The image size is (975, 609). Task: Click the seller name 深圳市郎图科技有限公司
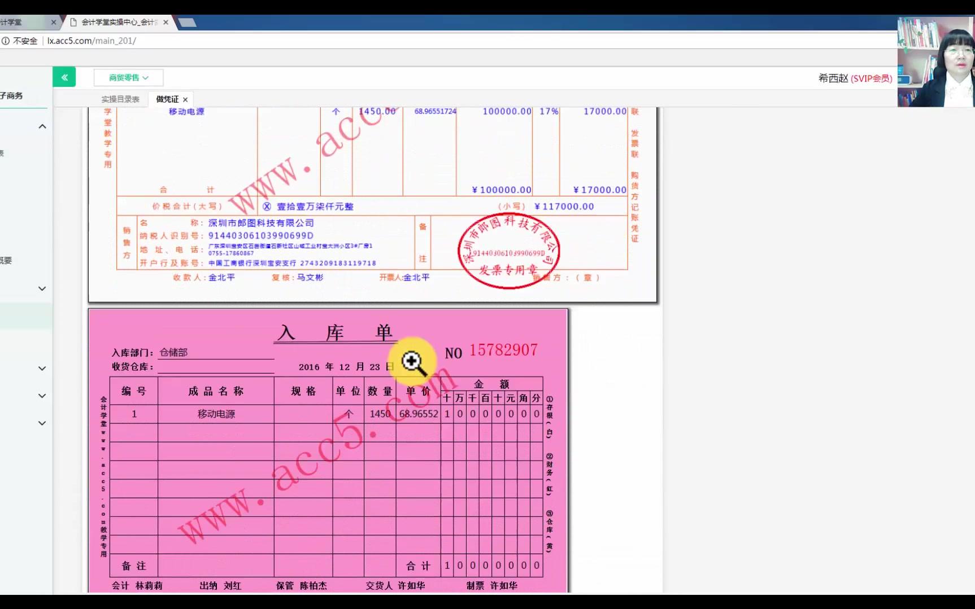pyautogui.click(x=261, y=223)
